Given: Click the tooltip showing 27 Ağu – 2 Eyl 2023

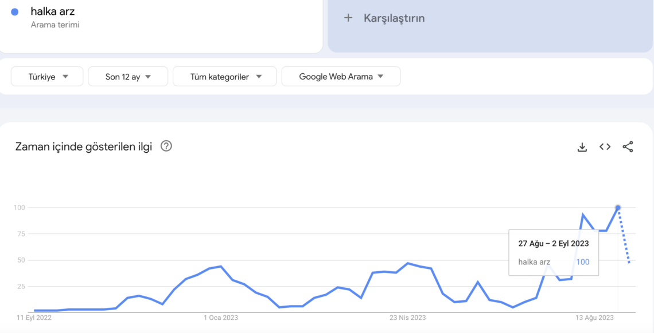Looking at the screenshot, I should pos(554,252).
